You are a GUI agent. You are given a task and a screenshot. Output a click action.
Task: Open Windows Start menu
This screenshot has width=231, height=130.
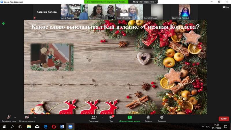[4, 127]
